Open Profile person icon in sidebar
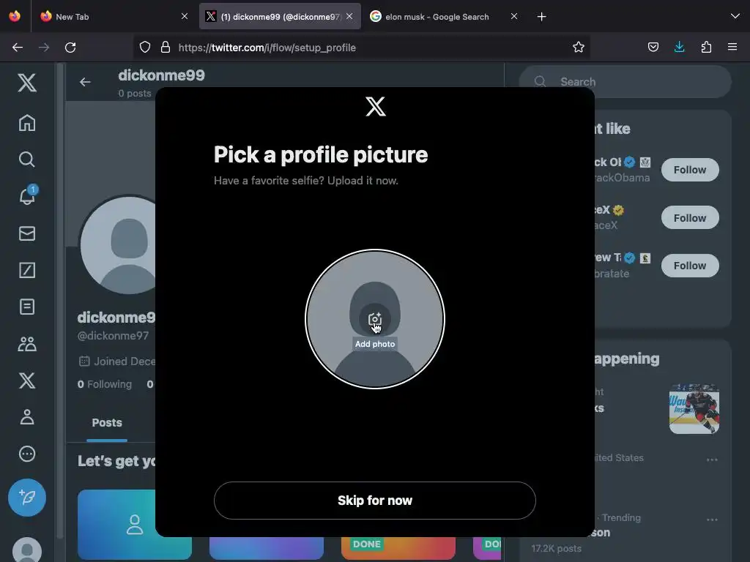 [27, 417]
